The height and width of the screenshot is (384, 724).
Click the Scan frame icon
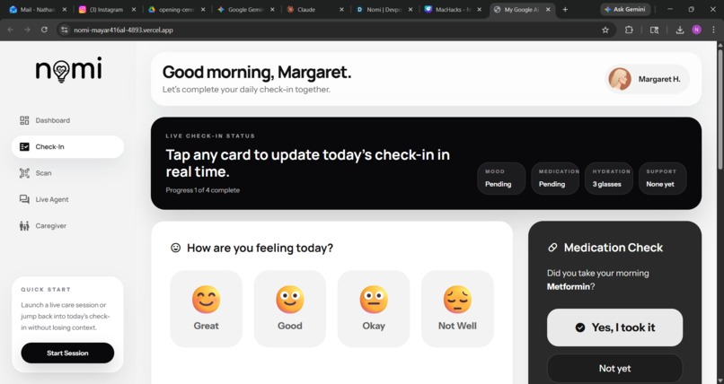point(24,173)
